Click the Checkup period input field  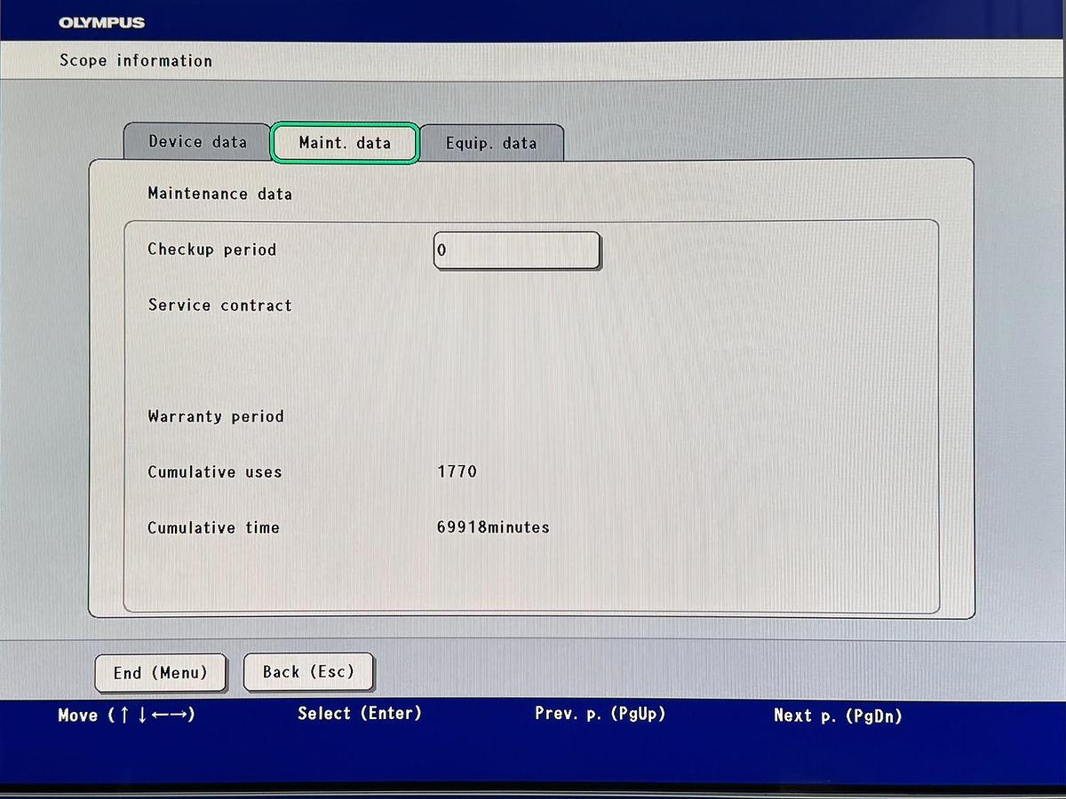[x=517, y=250]
